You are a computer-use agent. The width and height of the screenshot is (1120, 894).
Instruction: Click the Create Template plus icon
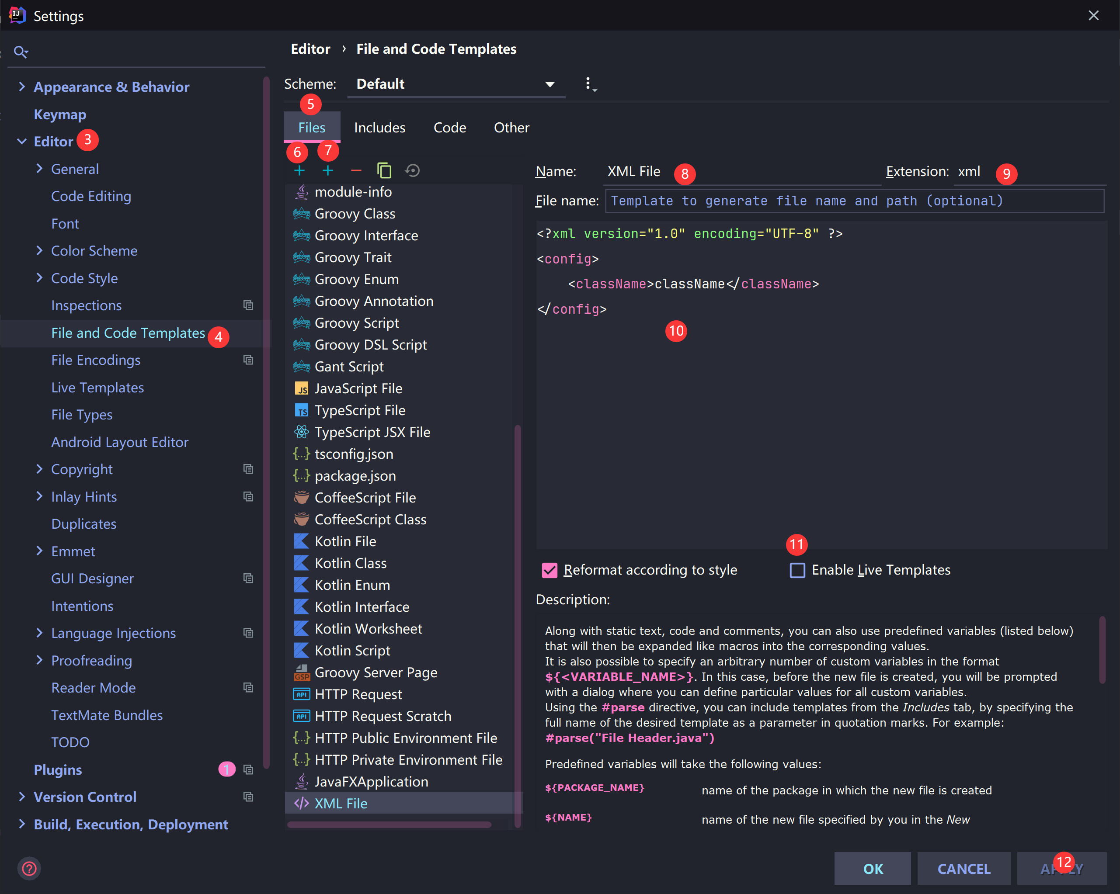[x=299, y=171]
